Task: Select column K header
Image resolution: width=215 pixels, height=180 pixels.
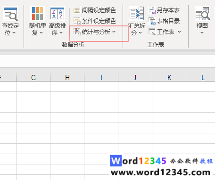Action: coord(169,77)
